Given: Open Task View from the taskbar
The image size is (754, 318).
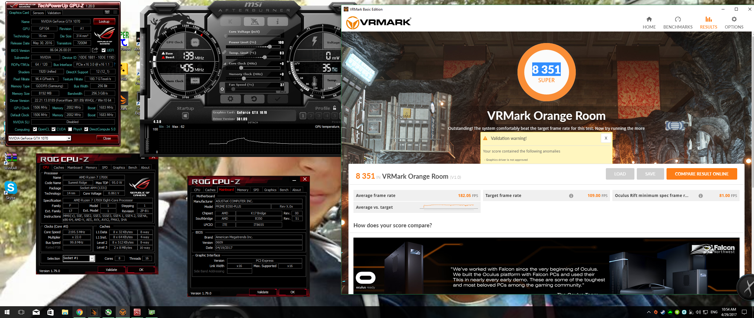Looking at the screenshot, I should 21,312.
